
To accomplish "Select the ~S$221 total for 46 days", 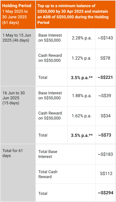I will pos(105,78).
